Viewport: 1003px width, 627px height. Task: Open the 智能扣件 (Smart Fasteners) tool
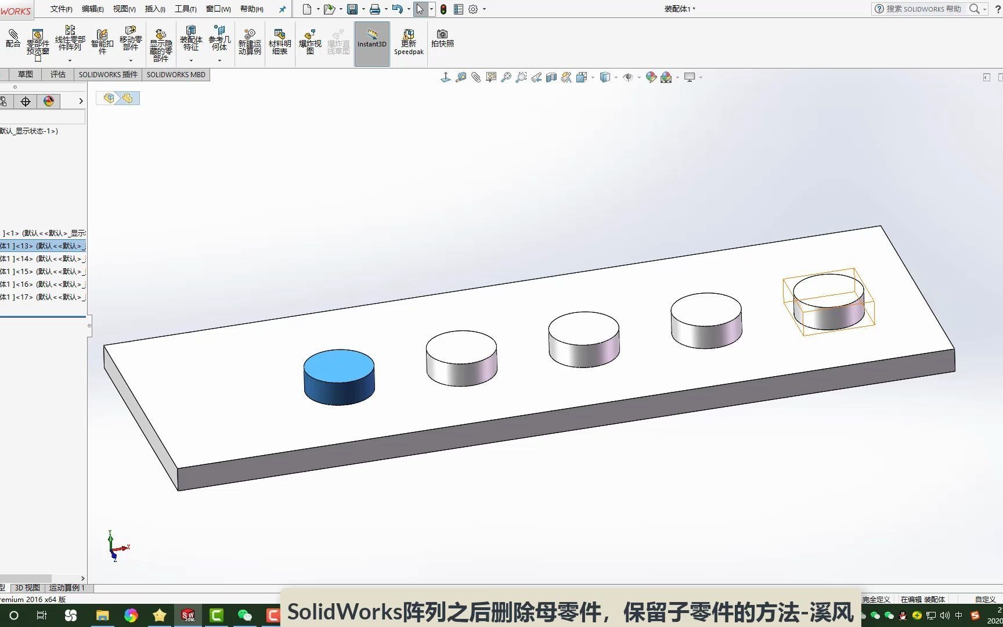(x=102, y=41)
